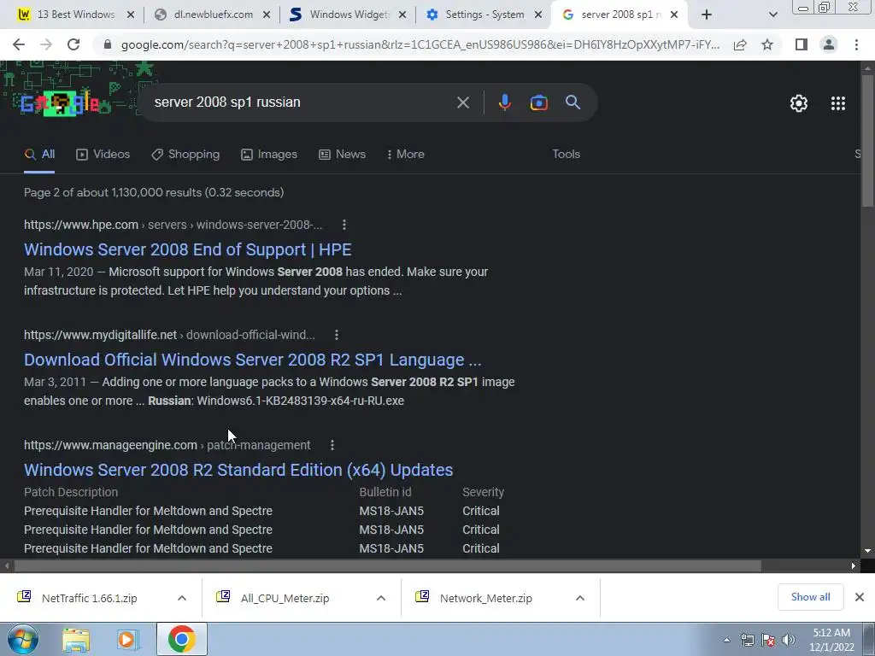
Task: Expand options for Network_Meter.zip download
Action: click(580, 598)
